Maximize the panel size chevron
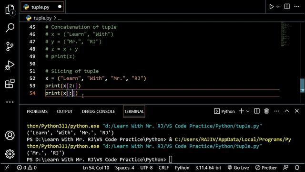Viewport: 305px width, 172px height. 287,111
